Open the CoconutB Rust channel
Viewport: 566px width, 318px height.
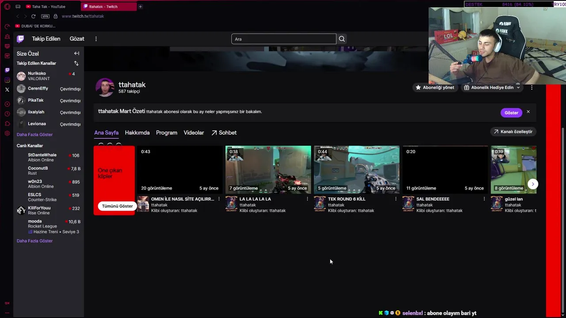point(49,170)
